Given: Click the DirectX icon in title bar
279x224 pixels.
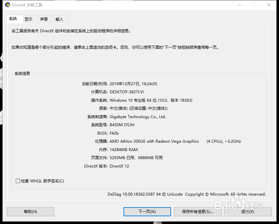Looking at the screenshot, I should pos(8,5).
